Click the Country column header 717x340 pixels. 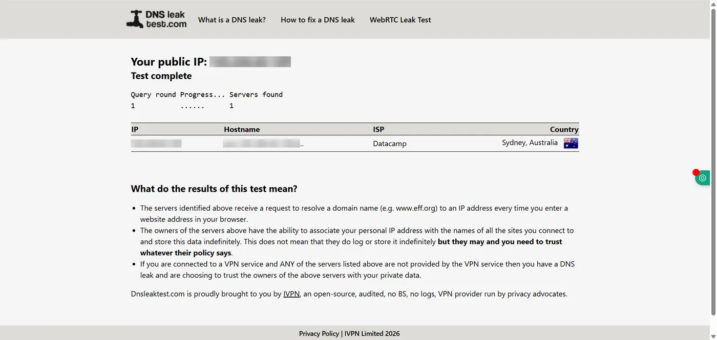tap(564, 129)
